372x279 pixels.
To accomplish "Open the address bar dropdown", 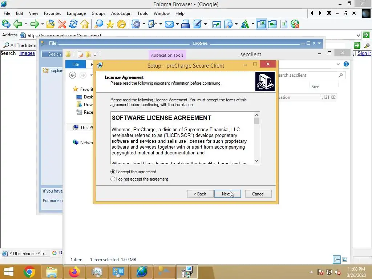I will pyautogui.click(x=358, y=35).
